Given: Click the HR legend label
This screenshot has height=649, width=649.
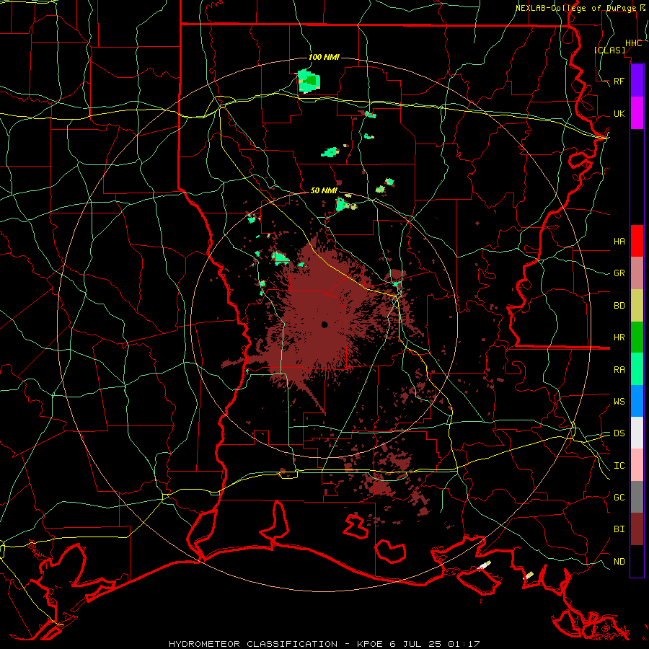Looking at the screenshot, I should (619, 337).
